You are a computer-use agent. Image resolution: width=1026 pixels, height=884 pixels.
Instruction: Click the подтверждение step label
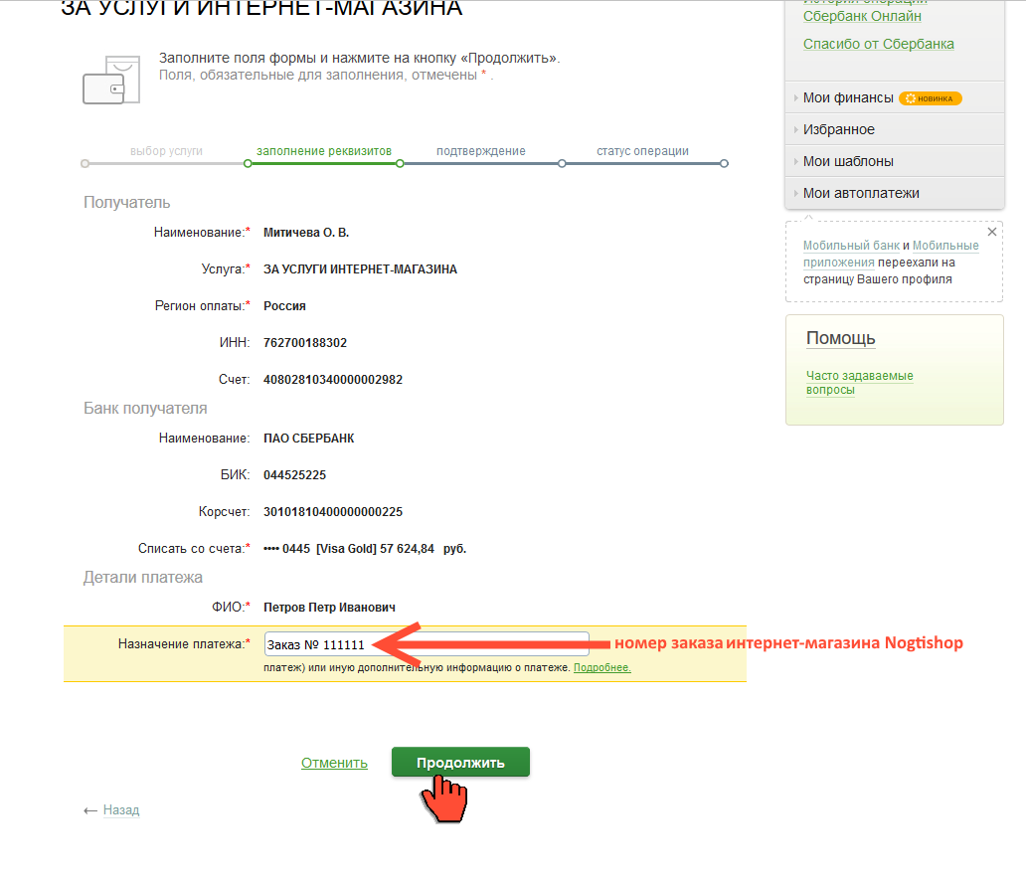point(481,151)
